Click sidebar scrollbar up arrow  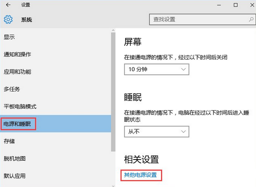click(x=113, y=30)
